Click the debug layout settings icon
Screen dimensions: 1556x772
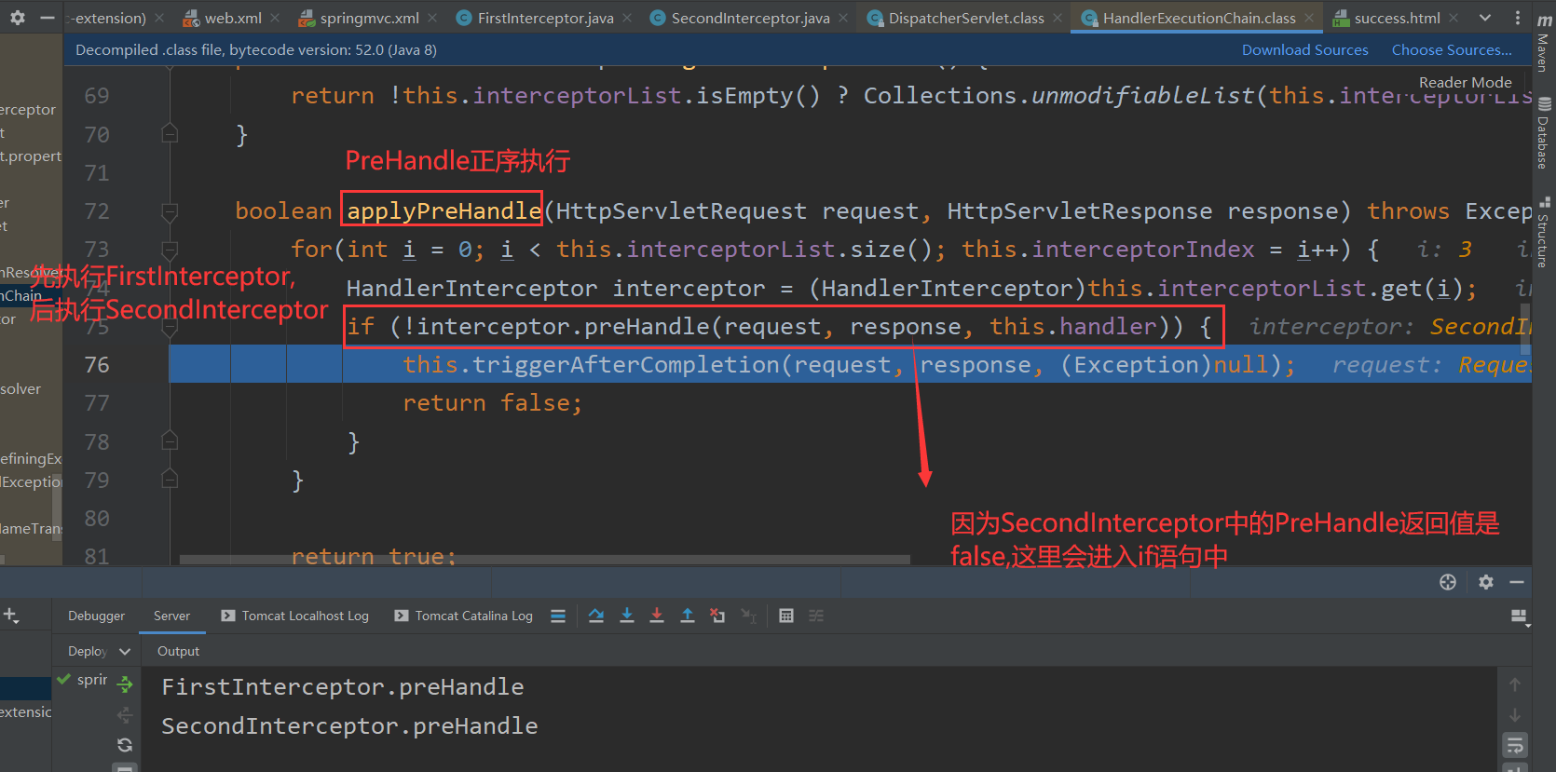(1519, 616)
